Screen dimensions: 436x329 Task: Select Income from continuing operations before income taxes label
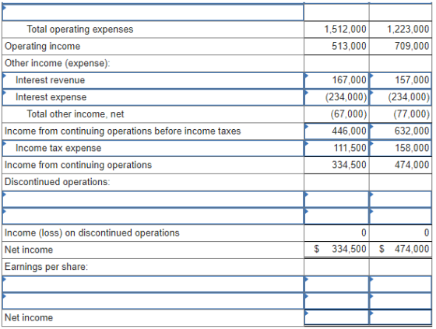click(123, 131)
